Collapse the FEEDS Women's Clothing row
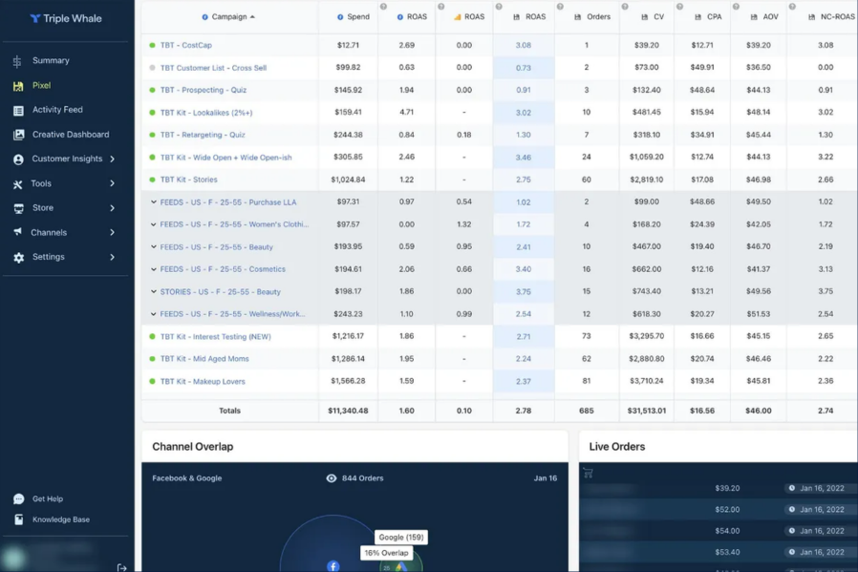Screen dimensions: 858x572 (153, 224)
